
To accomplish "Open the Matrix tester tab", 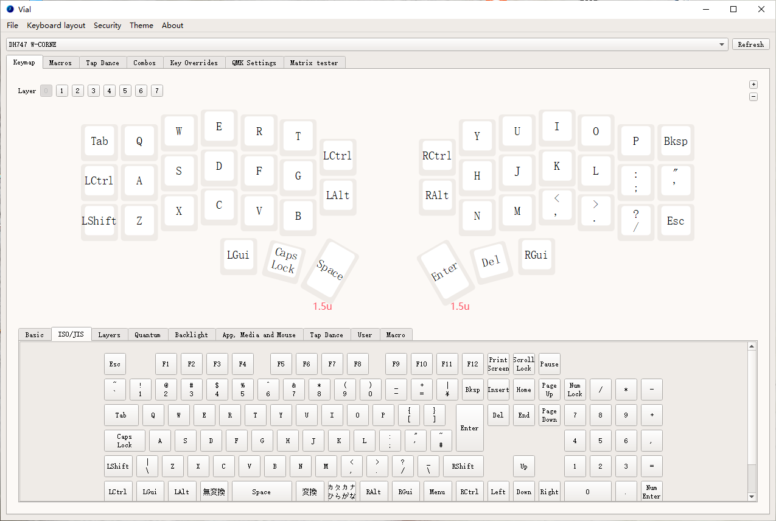I will click(x=314, y=63).
